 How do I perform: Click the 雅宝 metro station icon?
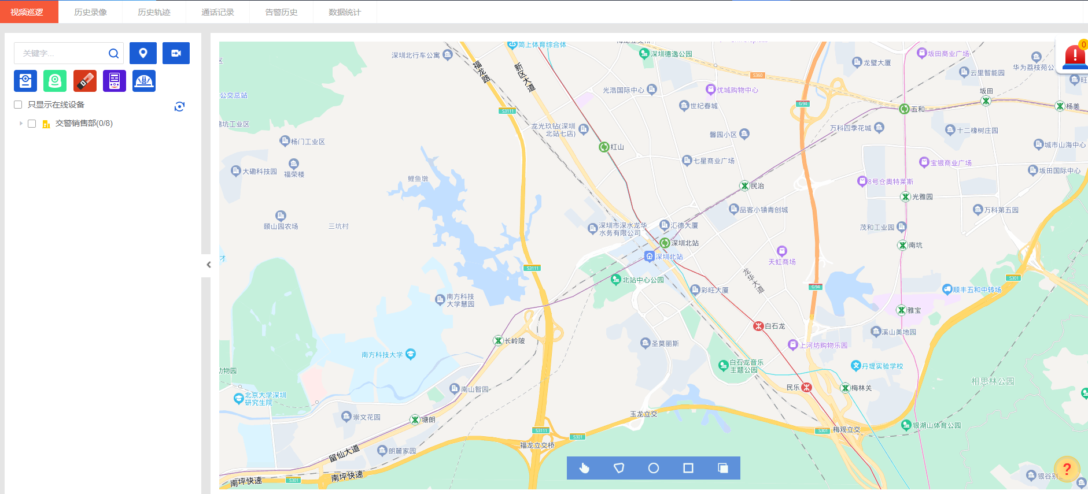coord(901,310)
